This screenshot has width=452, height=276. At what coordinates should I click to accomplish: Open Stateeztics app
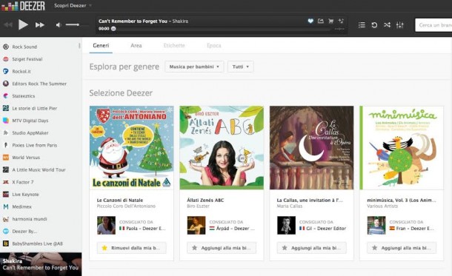coord(19,96)
